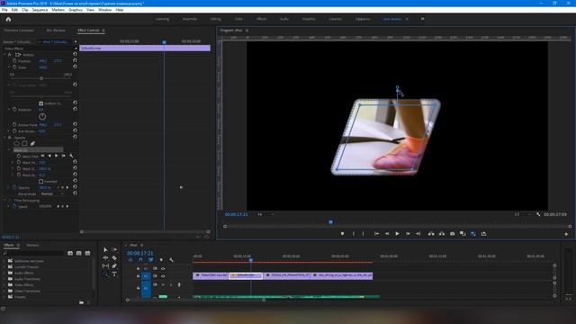Reset Anchor Point parameter
This screenshot has width=576, height=324.
click(x=75, y=124)
